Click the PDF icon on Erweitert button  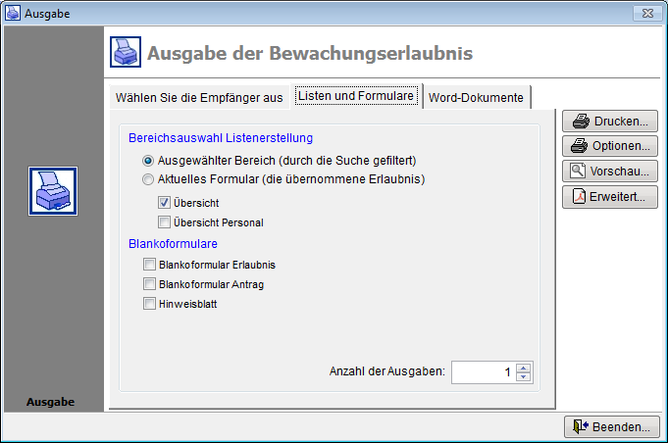tap(579, 196)
